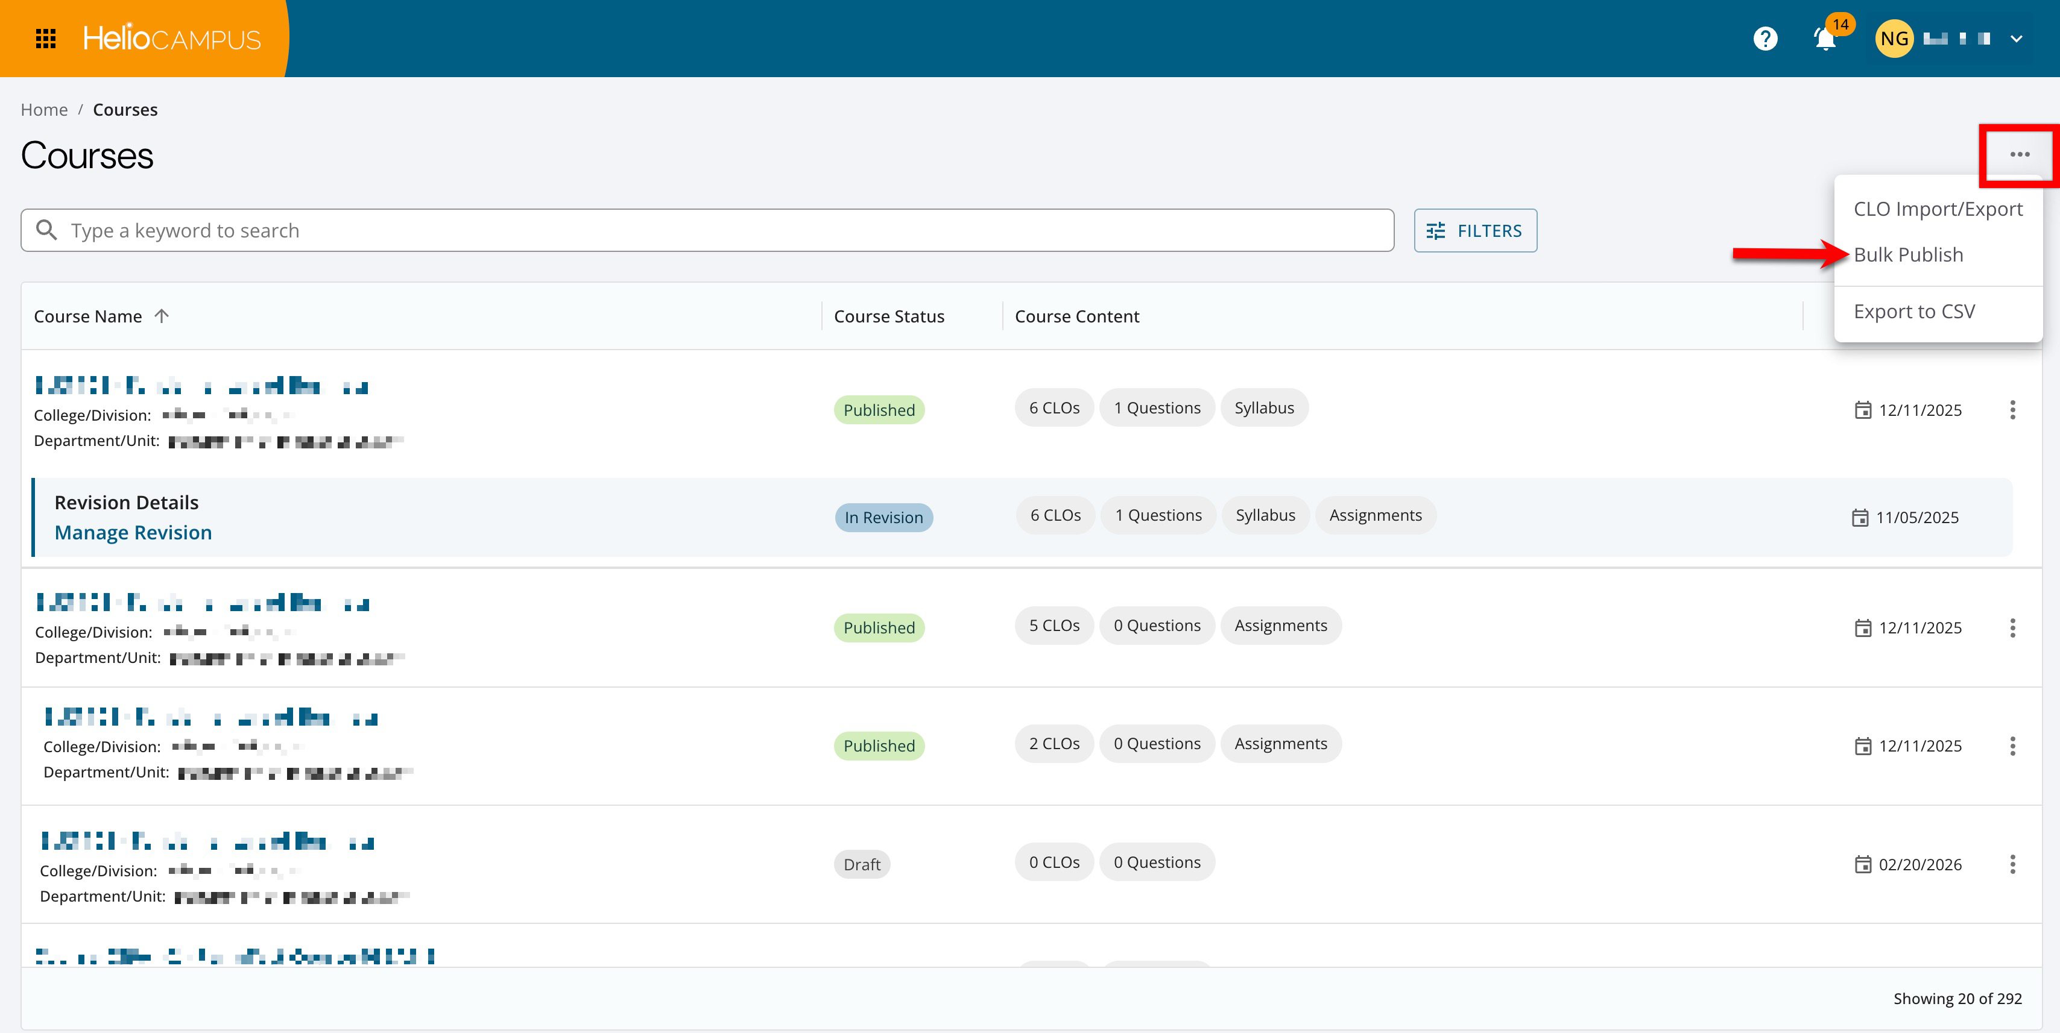2060x1033 pixels.
Task: Open the Filters panel button
Action: point(1474,230)
